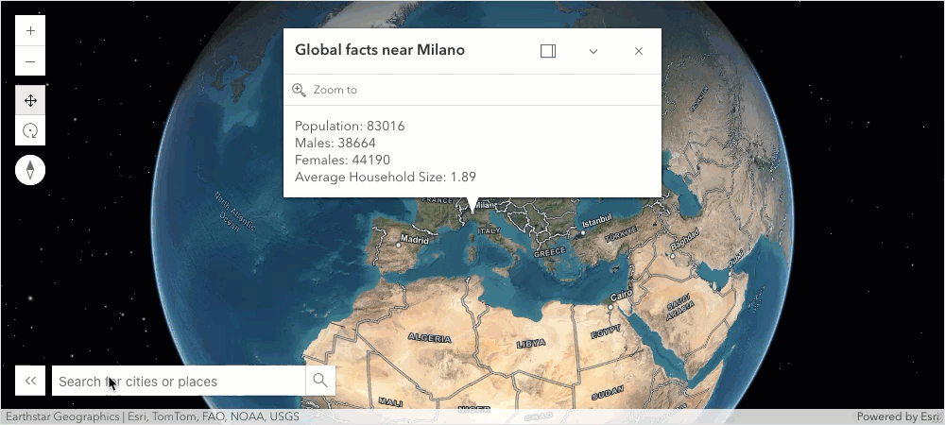Click the Istanbul city marker on globe
This screenshot has height=425, width=945.
point(583,232)
